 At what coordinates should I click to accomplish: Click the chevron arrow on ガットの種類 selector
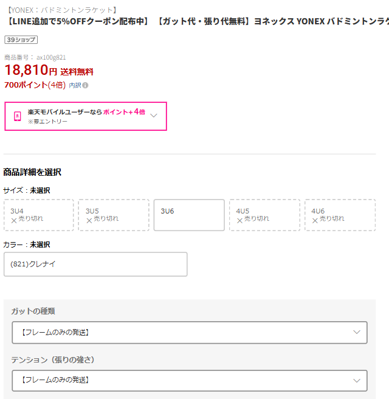click(x=357, y=332)
